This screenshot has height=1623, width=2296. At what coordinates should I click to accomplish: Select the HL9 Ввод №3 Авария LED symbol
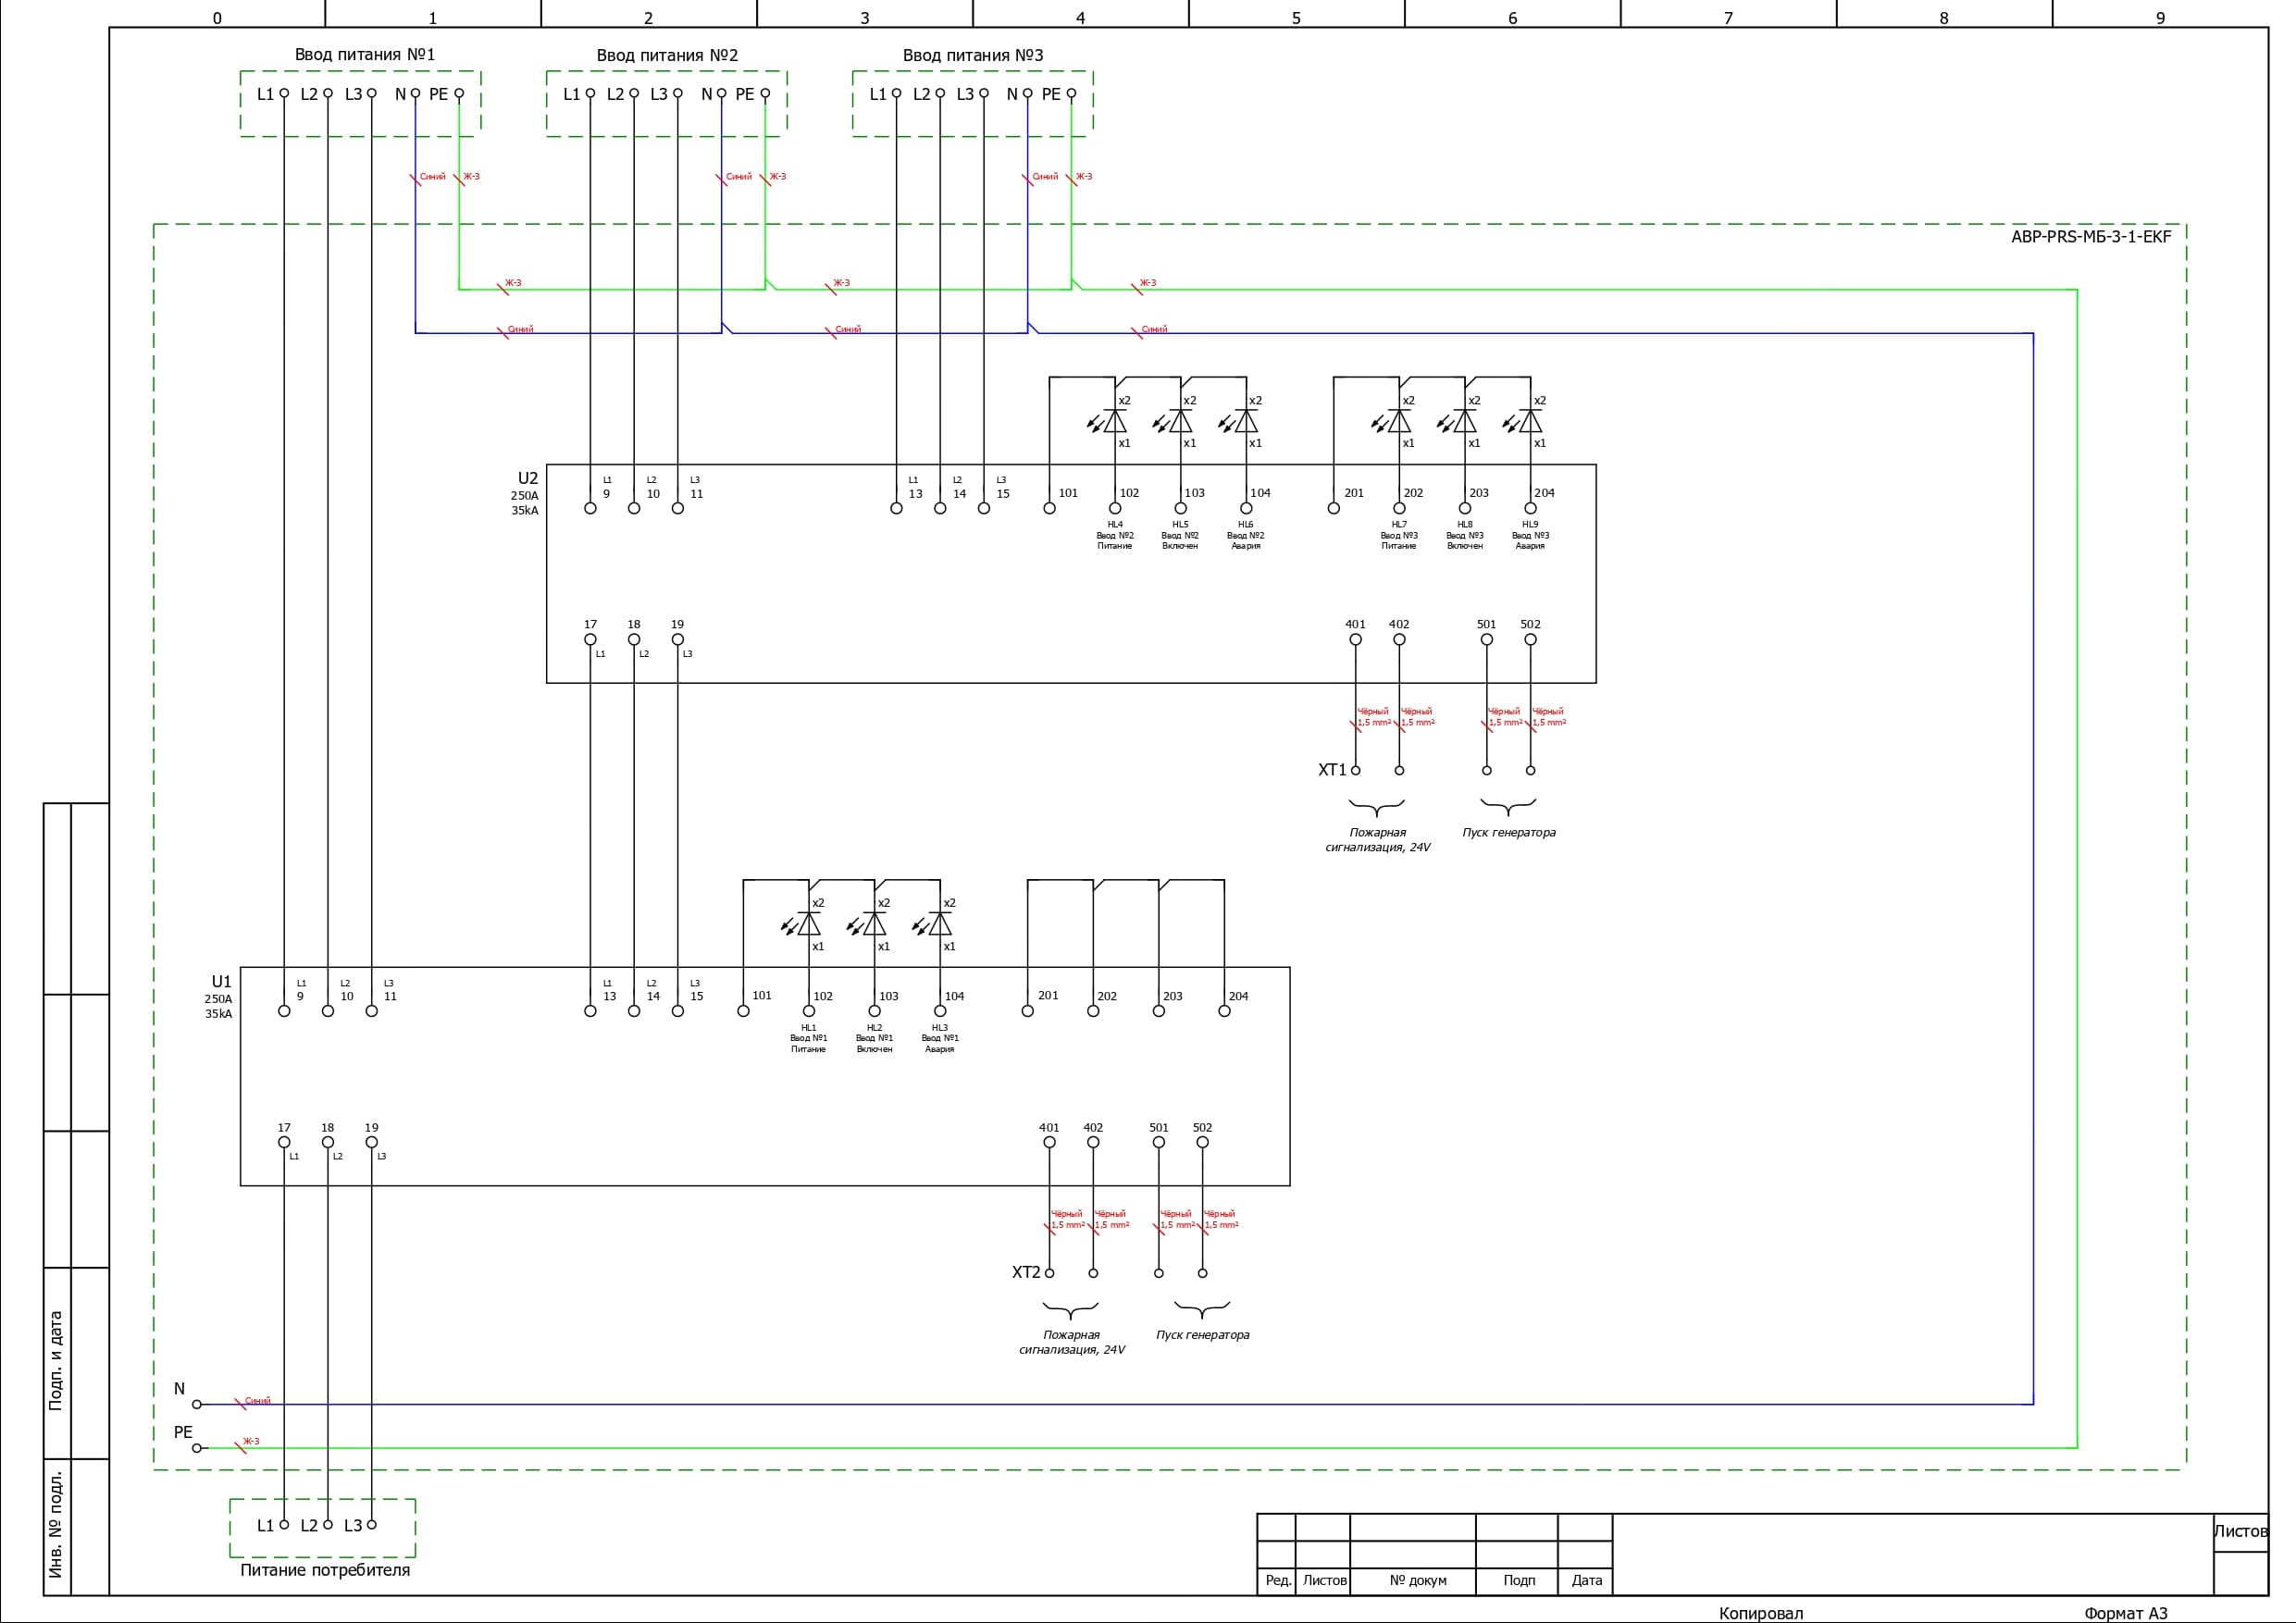coord(1529,421)
